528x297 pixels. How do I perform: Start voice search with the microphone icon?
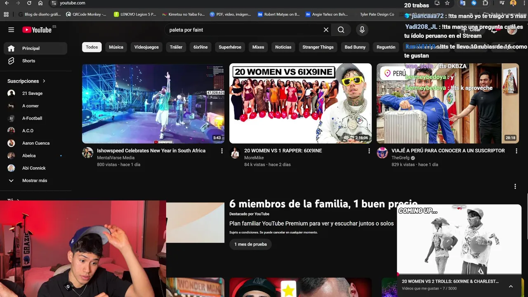pyautogui.click(x=362, y=30)
